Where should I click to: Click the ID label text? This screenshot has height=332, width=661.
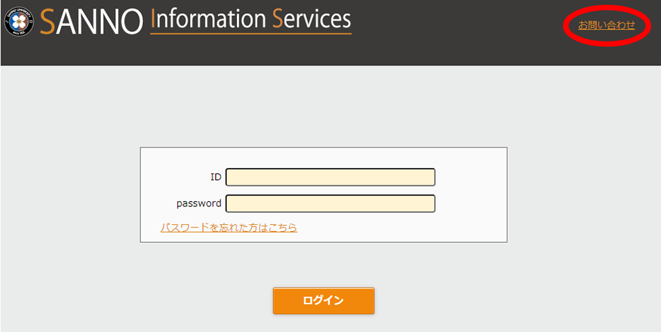pos(216,177)
